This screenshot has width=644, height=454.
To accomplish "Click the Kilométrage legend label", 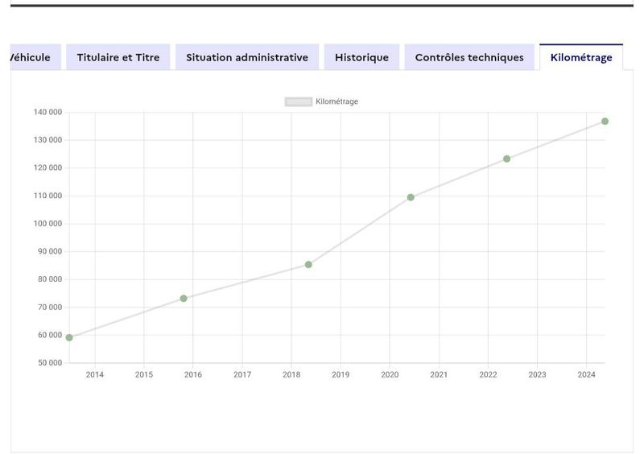I will point(336,101).
